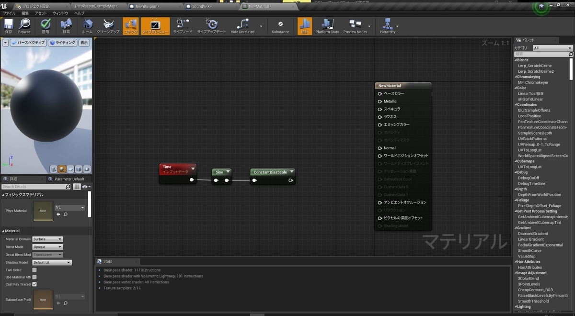Open Phys Material なし dropdown
Screen dimensions: 575x316
tap(69, 208)
